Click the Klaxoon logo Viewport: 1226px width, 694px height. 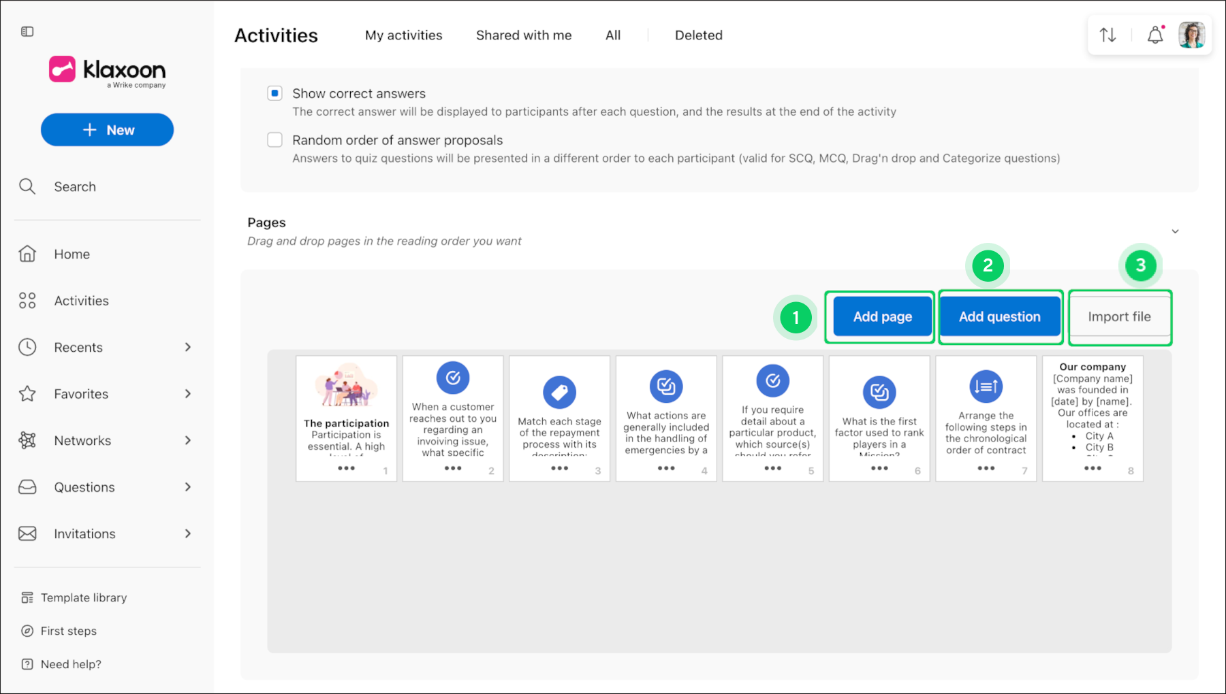click(x=108, y=71)
